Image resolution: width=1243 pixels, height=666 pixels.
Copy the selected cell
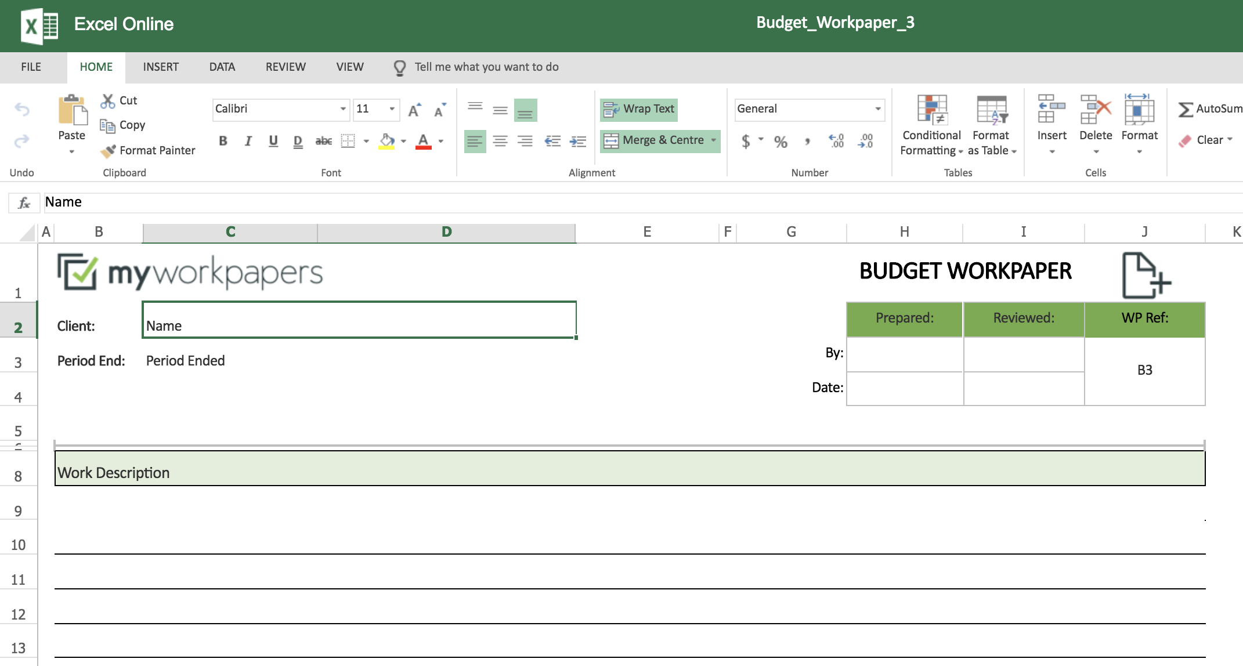click(107, 125)
